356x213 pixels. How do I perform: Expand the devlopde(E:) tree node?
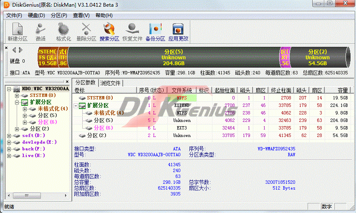(x=9, y=142)
